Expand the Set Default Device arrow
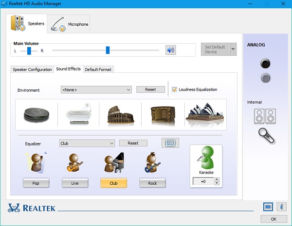292x226 pixels. [x=233, y=49]
